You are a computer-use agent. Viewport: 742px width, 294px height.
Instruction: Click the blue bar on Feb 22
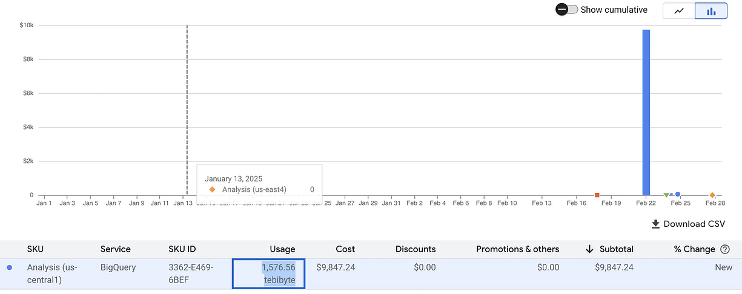point(646,113)
